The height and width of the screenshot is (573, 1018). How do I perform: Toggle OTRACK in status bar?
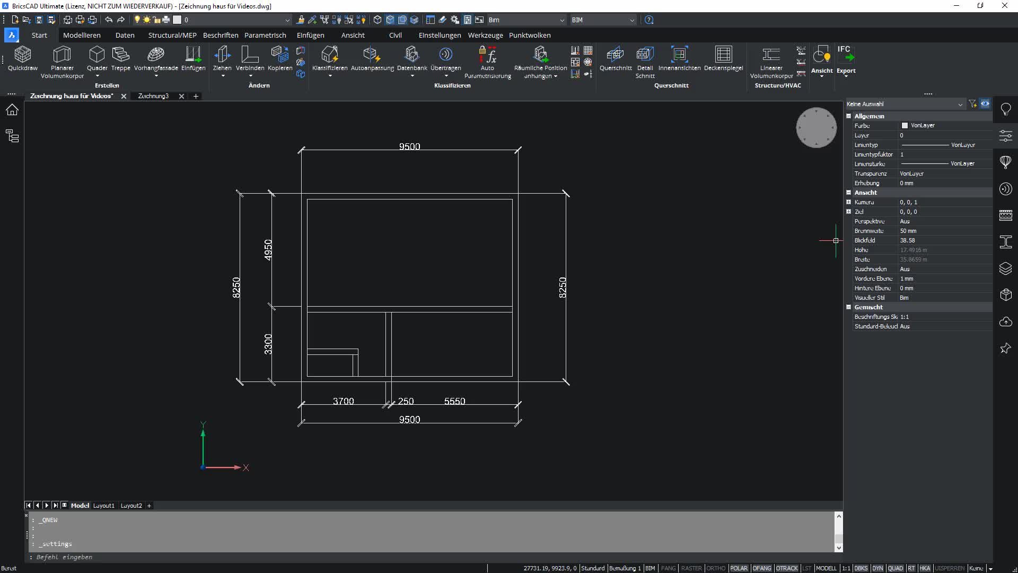pos(787,568)
